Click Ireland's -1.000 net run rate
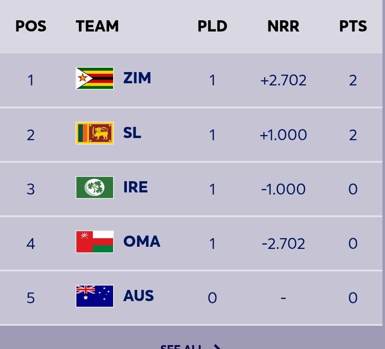The image size is (385, 349). (x=283, y=189)
